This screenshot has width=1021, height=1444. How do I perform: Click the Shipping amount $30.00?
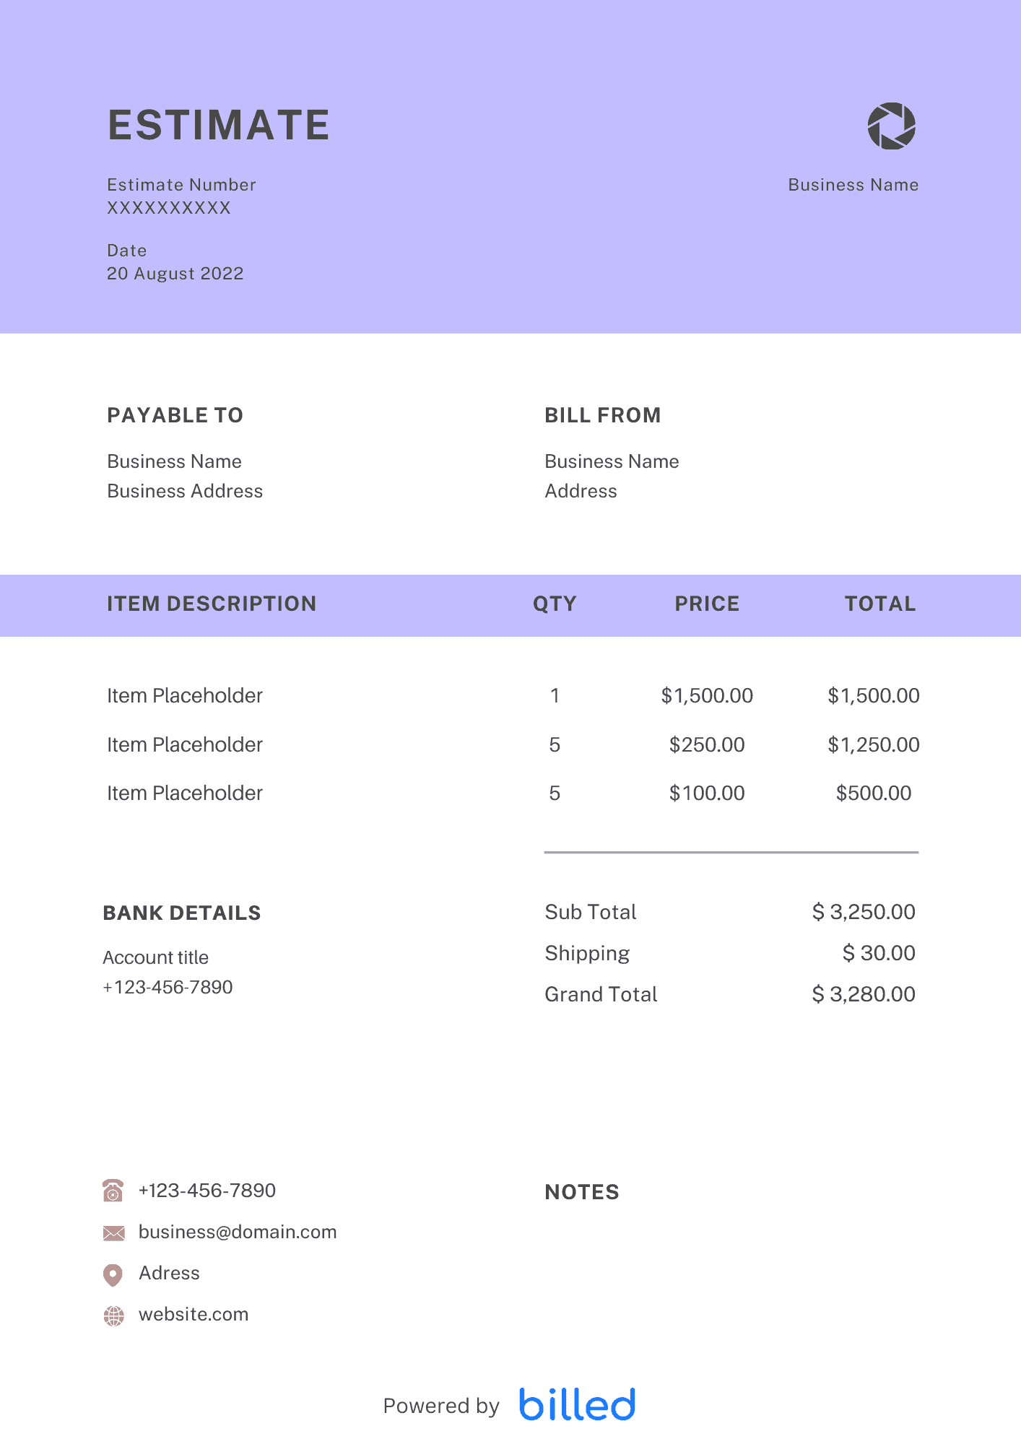tap(879, 953)
